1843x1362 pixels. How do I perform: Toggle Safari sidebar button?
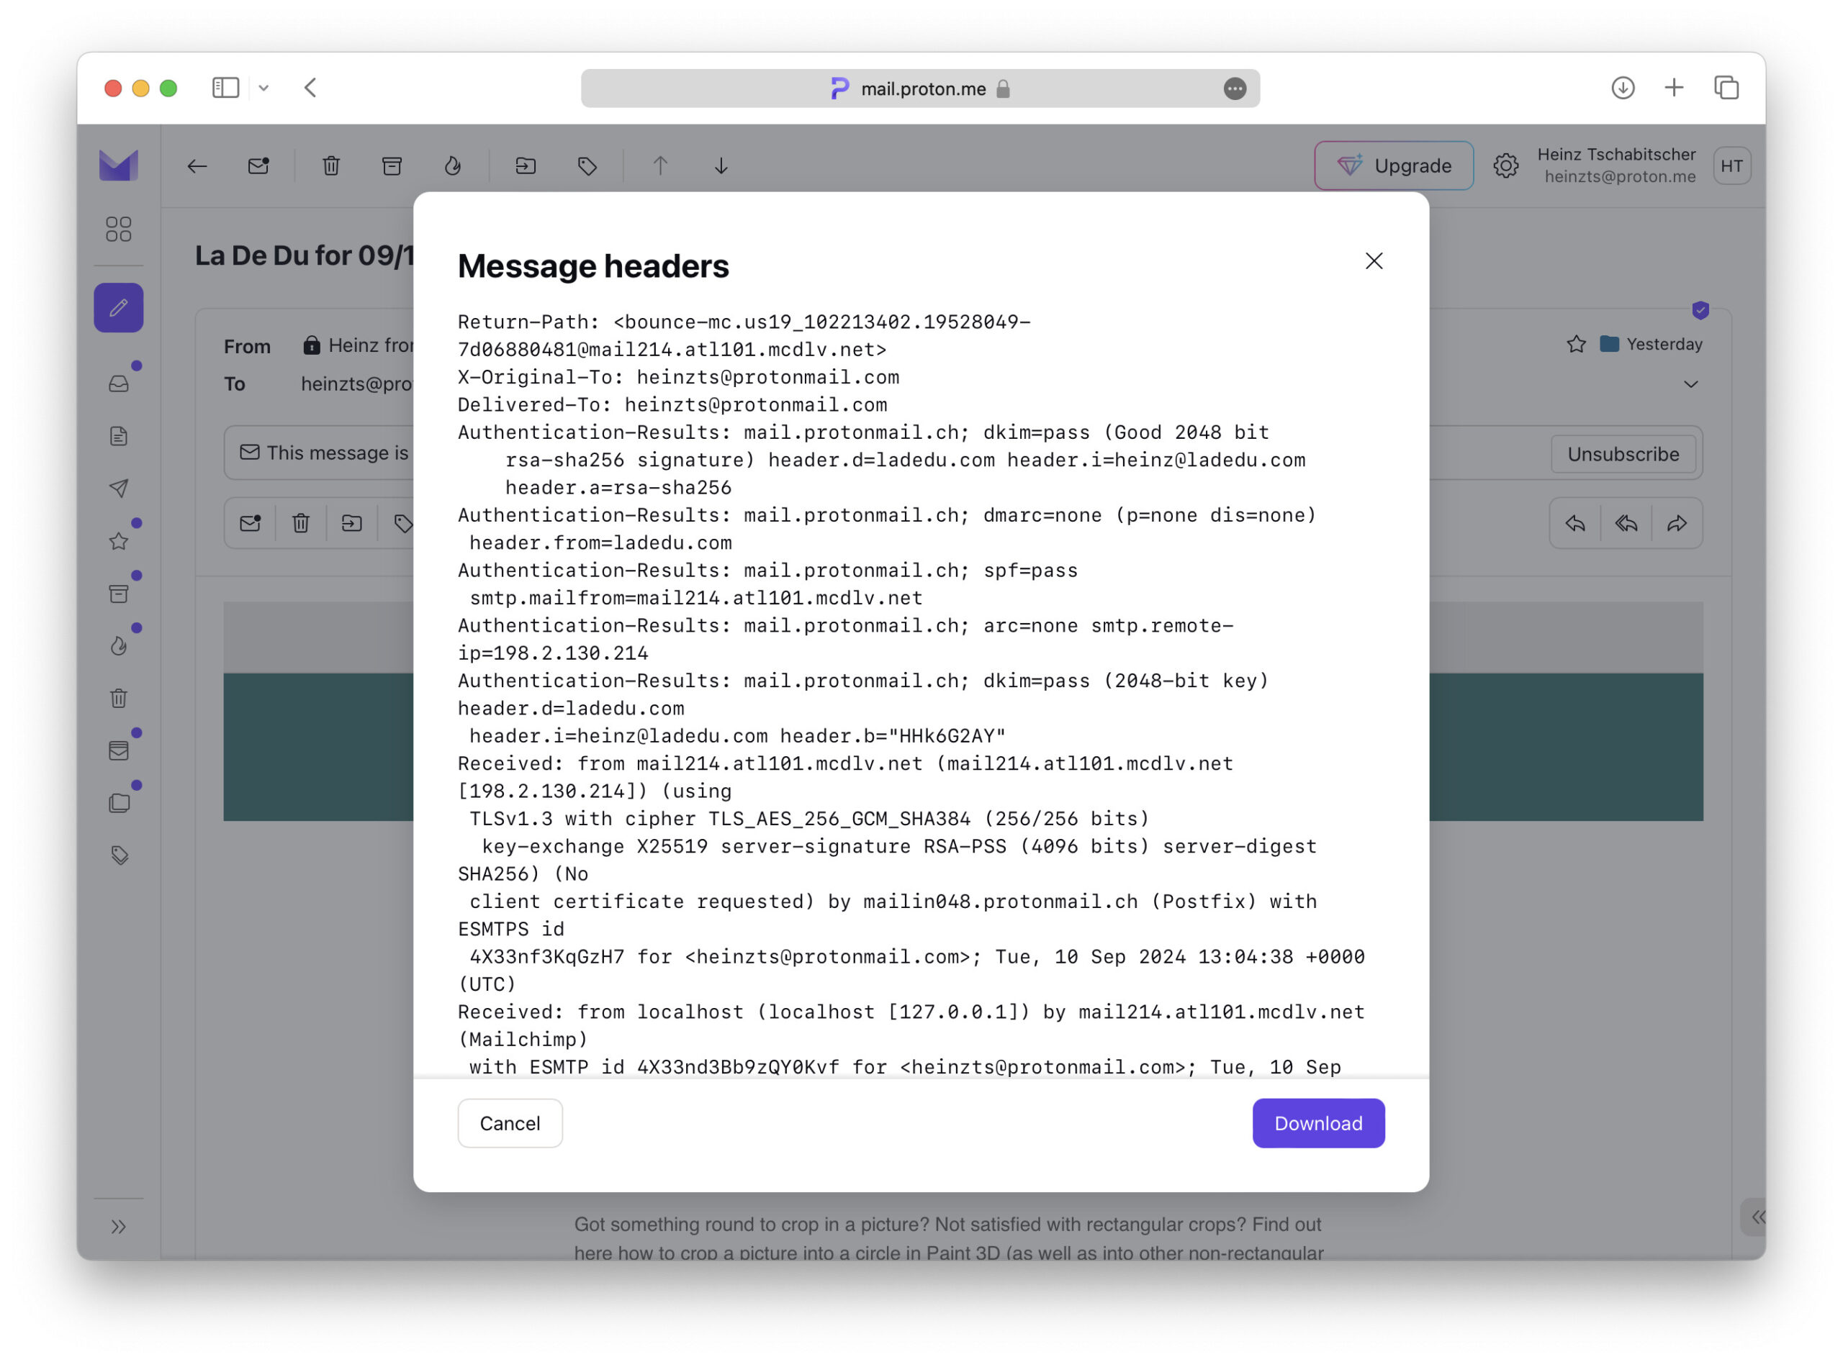click(225, 87)
